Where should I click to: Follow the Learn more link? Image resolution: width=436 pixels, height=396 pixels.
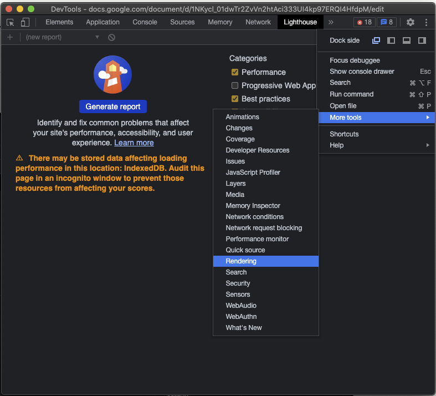(134, 143)
